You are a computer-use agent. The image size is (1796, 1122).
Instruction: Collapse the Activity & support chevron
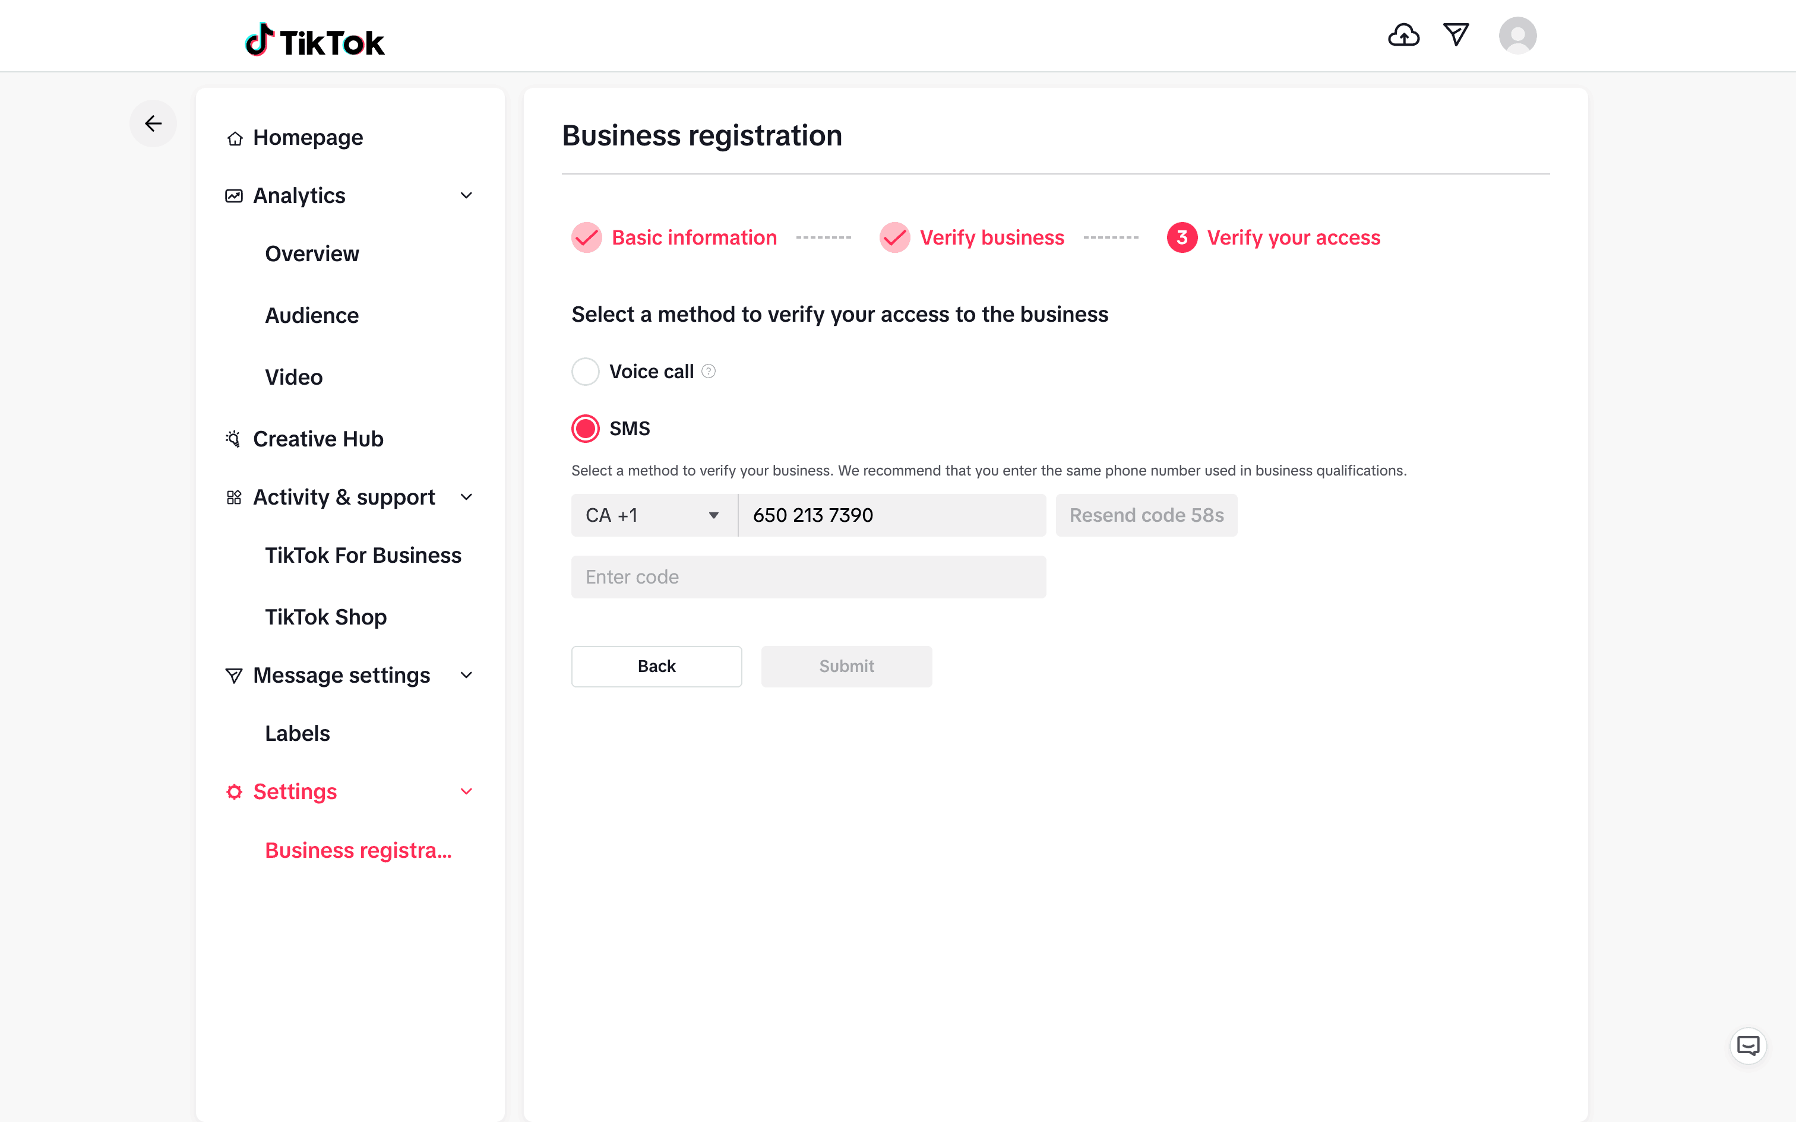pyautogui.click(x=466, y=497)
